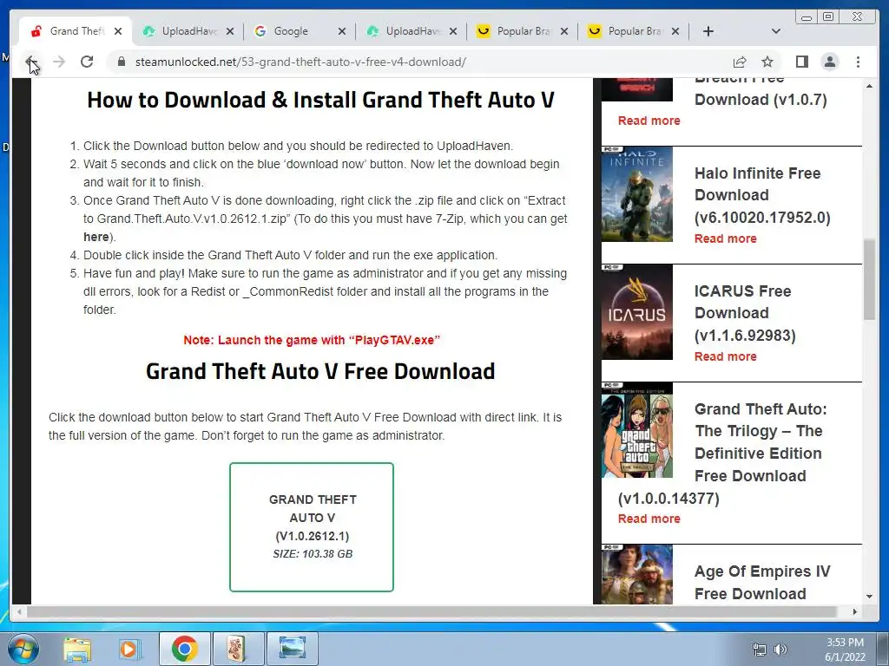
Task: Close the first UploadHaven tab
Action: pos(229,31)
